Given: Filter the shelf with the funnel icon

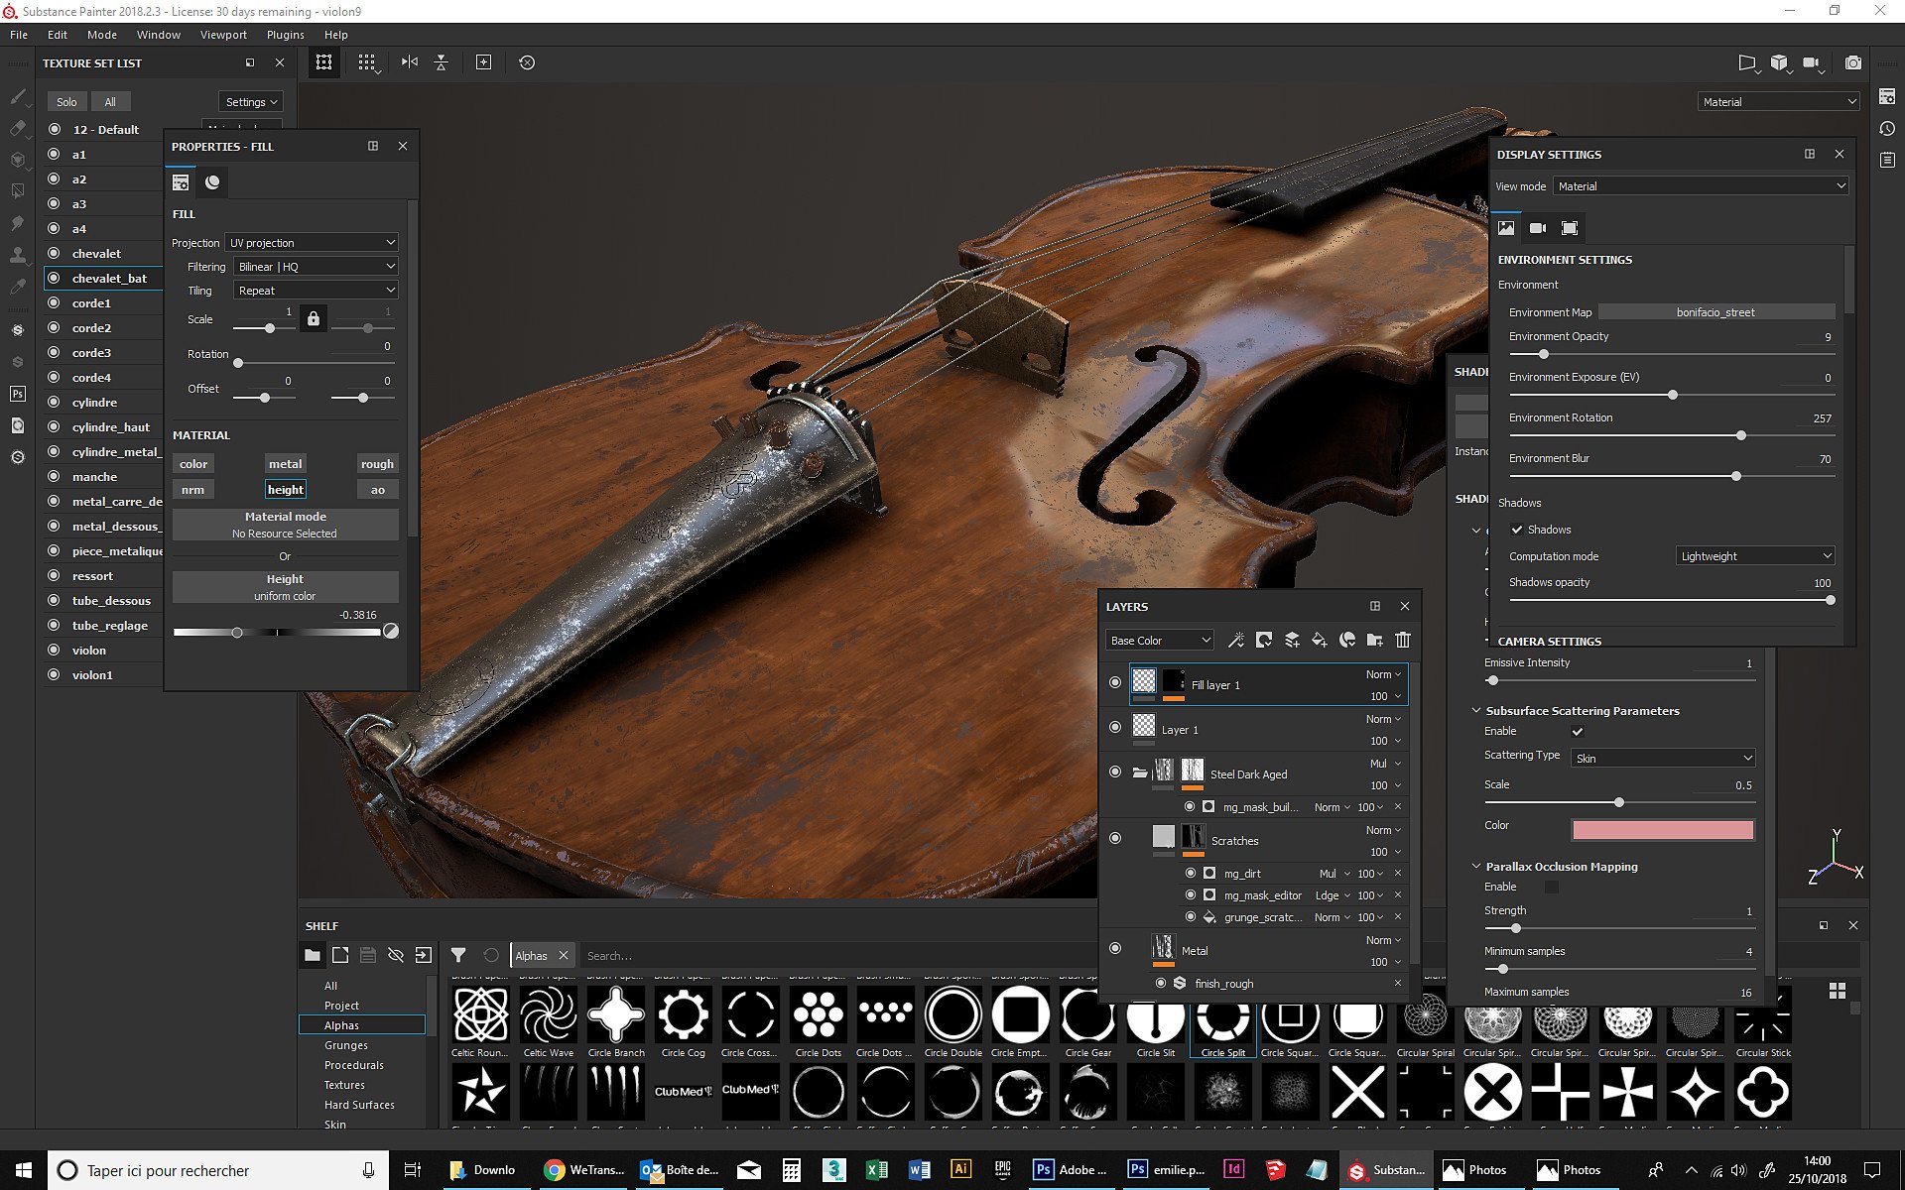Looking at the screenshot, I should pyautogui.click(x=458, y=955).
